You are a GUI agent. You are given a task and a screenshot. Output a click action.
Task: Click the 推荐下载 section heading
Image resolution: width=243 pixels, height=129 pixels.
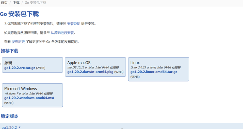[x=10, y=51]
